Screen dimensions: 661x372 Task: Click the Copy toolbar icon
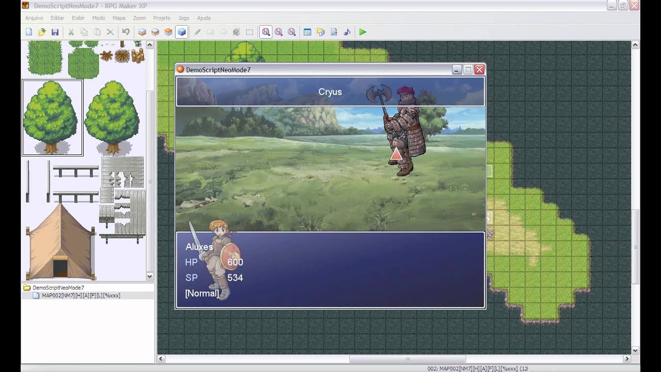(x=84, y=32)
